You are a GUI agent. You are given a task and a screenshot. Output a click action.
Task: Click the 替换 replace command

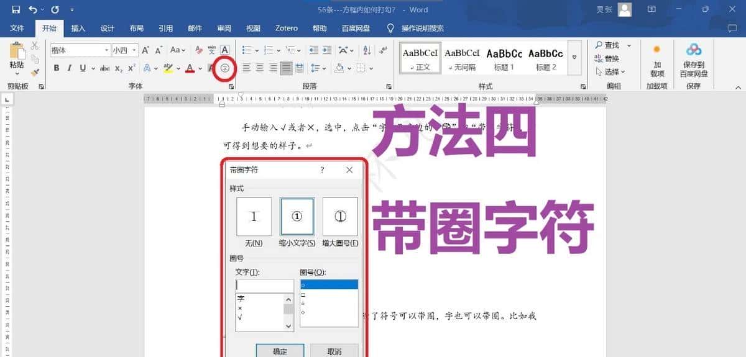(607, 58)
